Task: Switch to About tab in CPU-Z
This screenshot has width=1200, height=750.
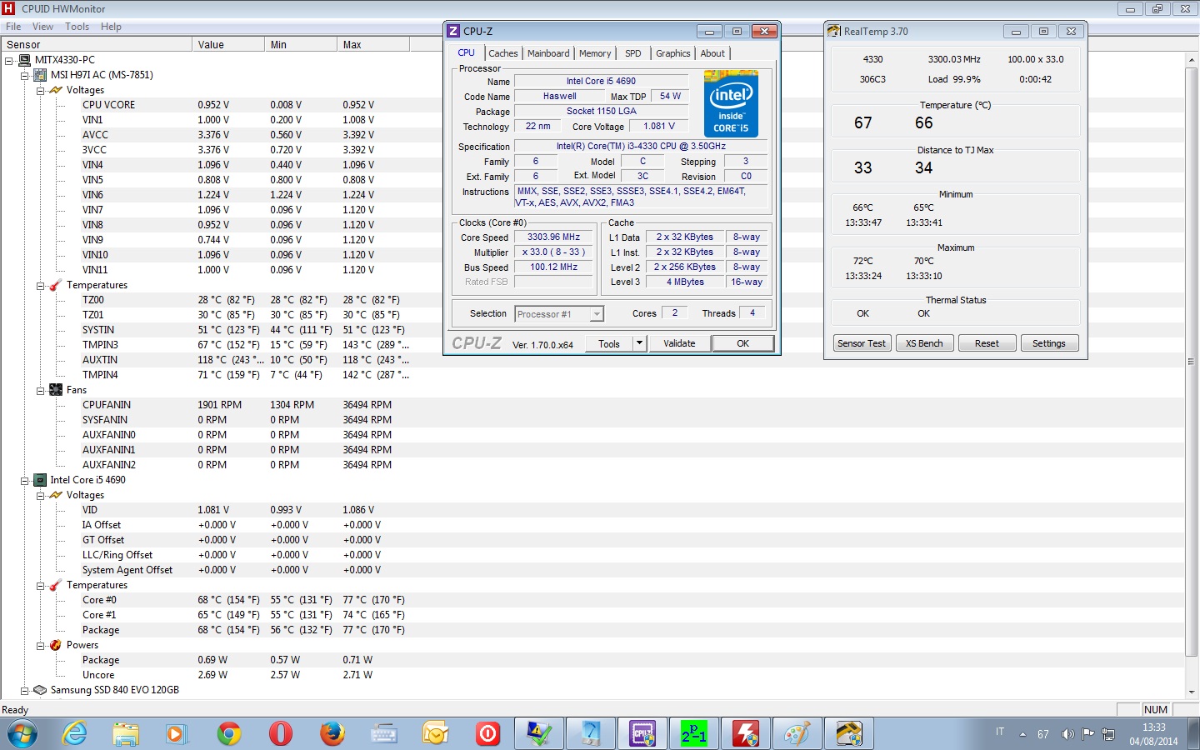Action: [712, 53]
